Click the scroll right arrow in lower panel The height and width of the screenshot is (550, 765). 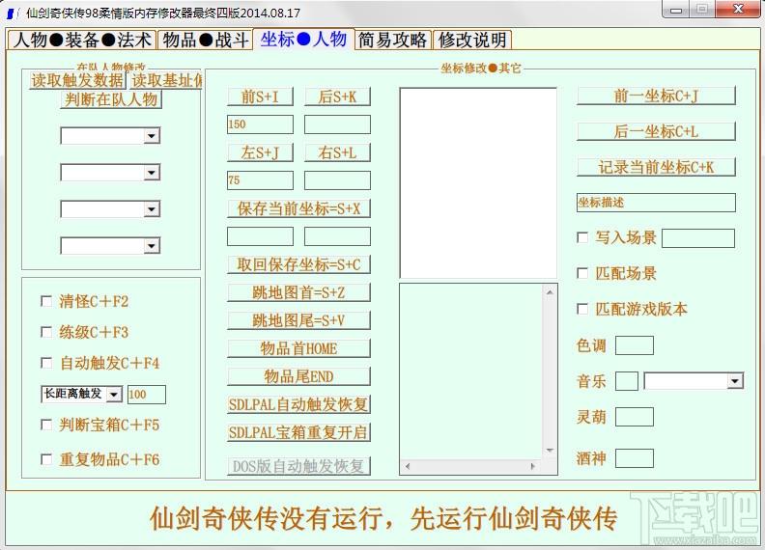coord(533,467)
